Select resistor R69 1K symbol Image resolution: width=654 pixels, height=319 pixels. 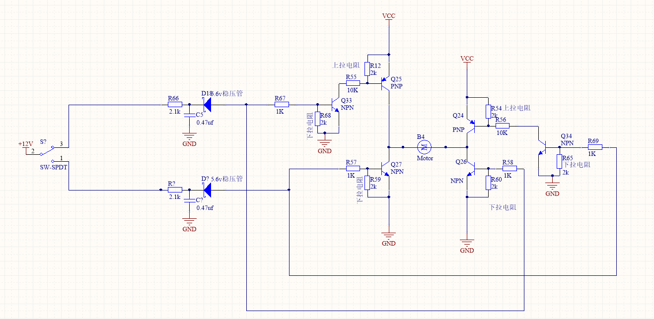tap(594, 146)
